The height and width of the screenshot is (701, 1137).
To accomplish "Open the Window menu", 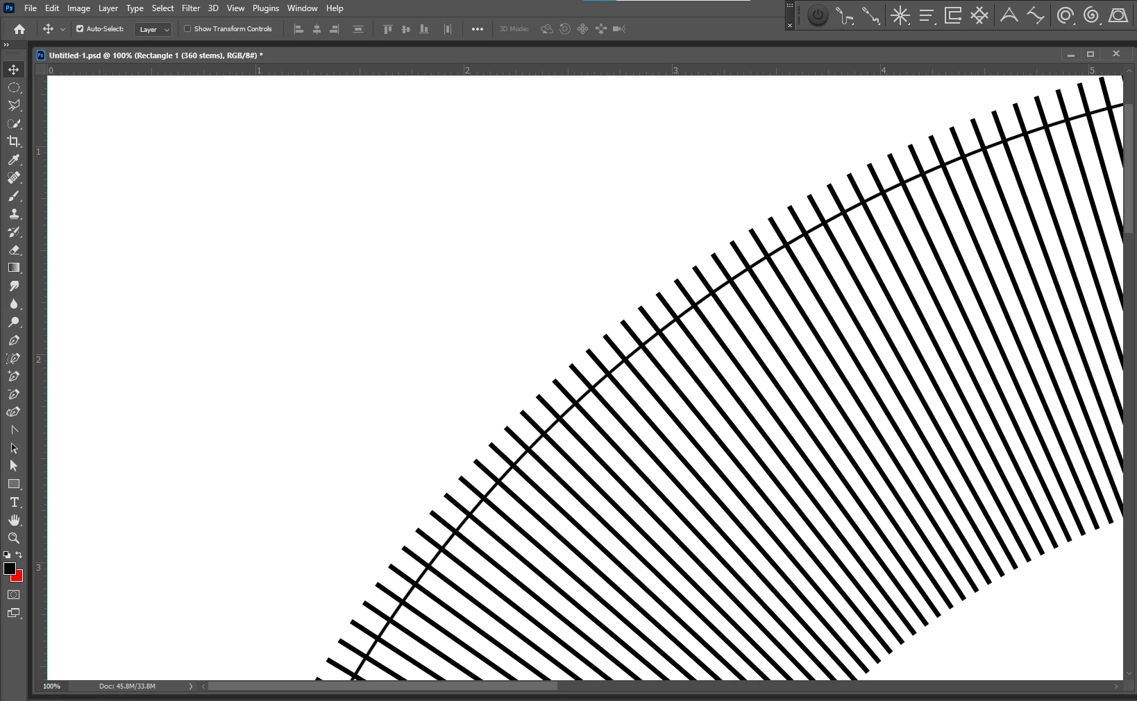I will pos(303,8).
